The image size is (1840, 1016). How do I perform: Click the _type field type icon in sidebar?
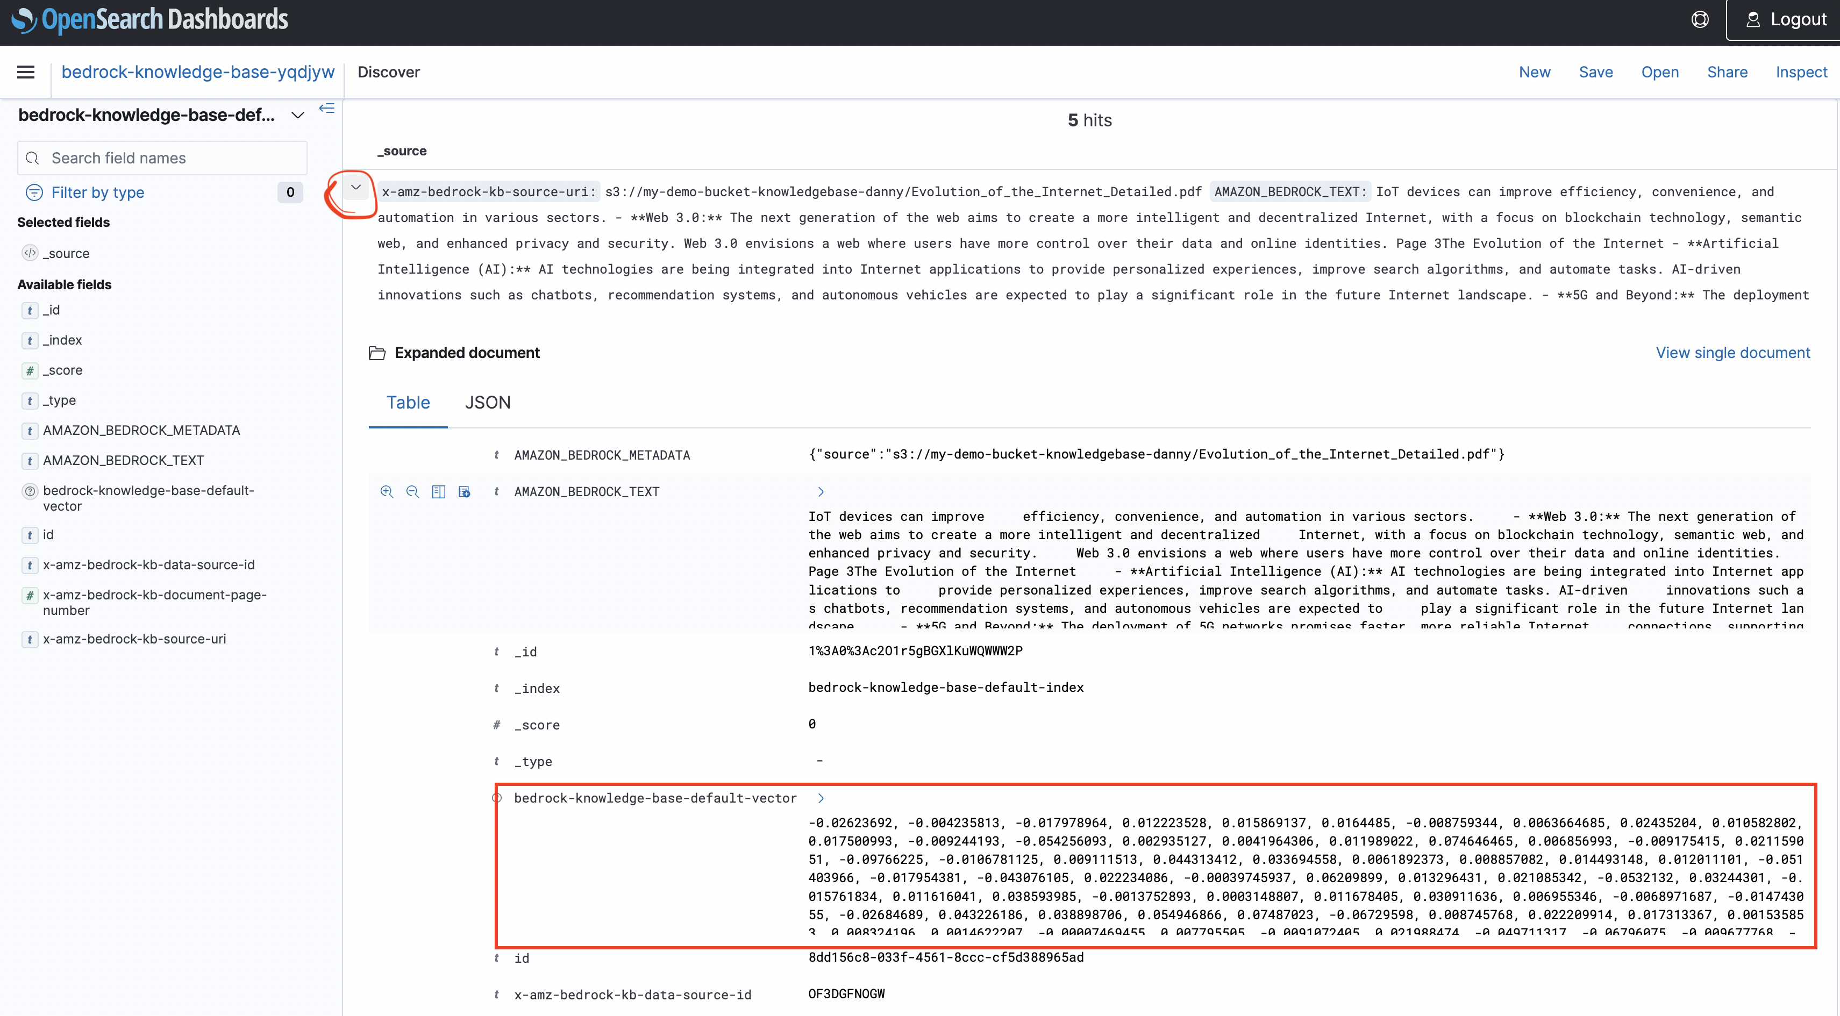point(29,400)
